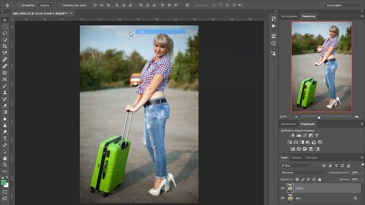Select the Clone Stamp tool
The height and width of the screenshot is (205, 365).
pos(5,92)
